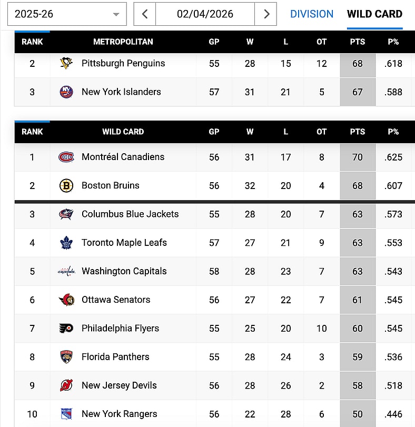This screenshot has height=427, width=415.
Task: Sort Metropolitan table by GP column
Action: [214, 42]
